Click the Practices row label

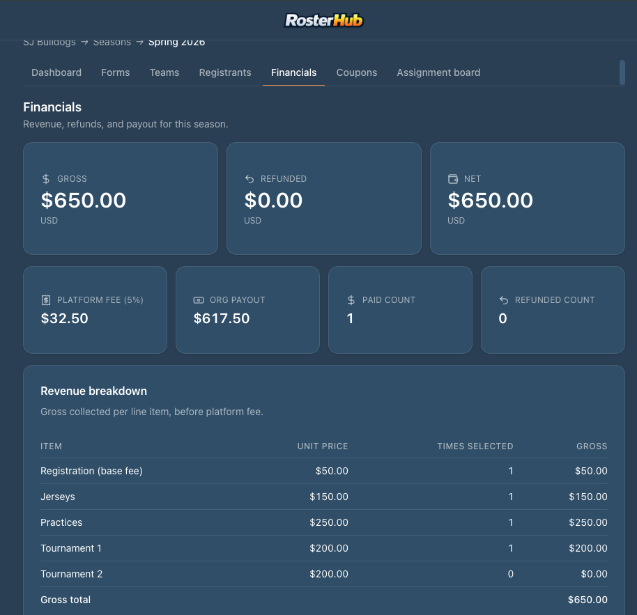pyautogui.click(x=61, y=522)
